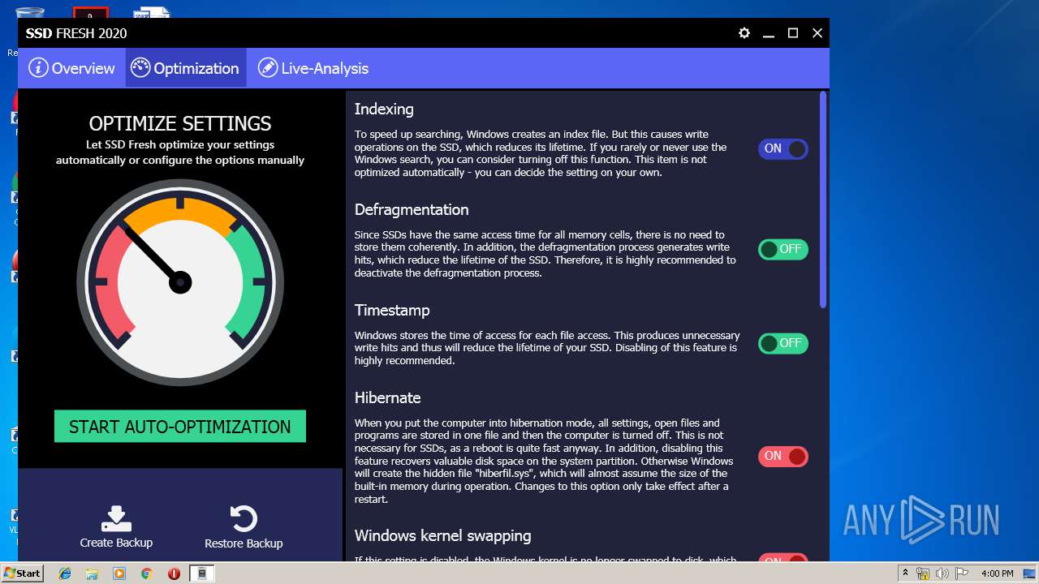Open the Start menu

click(x=23, y=573)
